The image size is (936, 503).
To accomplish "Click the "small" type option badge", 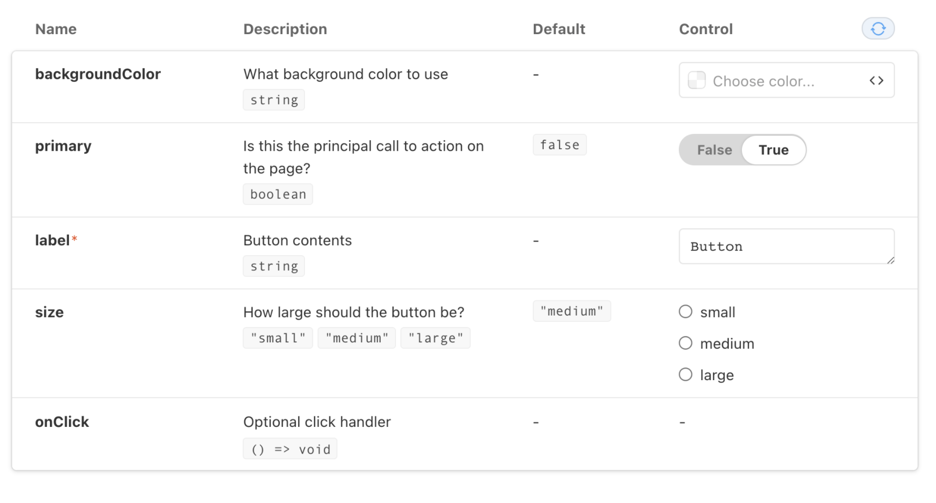I will 278,338.
